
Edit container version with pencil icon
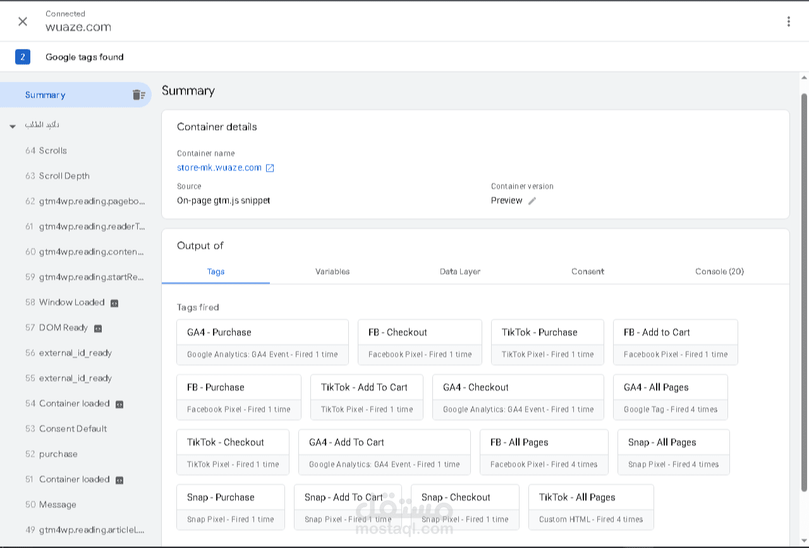click(x=532, y=201)
